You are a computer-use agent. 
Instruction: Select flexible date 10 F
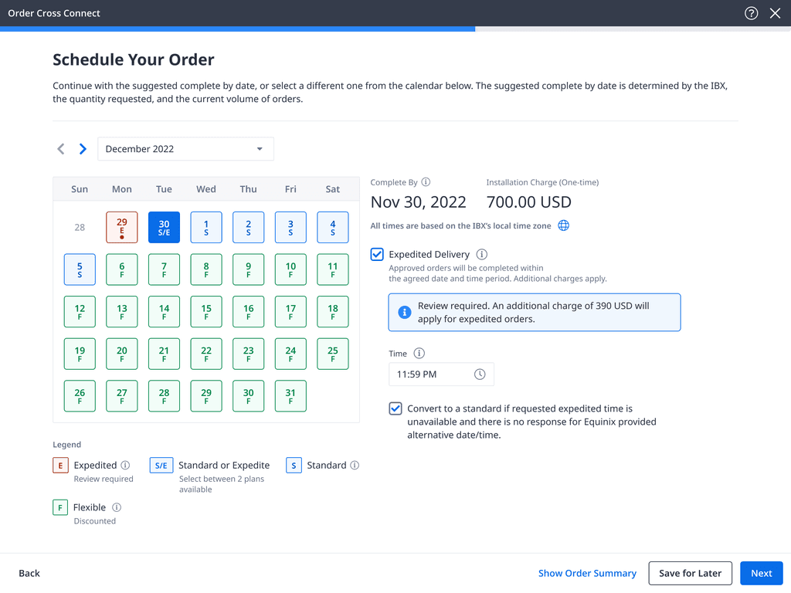click(290, 269)
